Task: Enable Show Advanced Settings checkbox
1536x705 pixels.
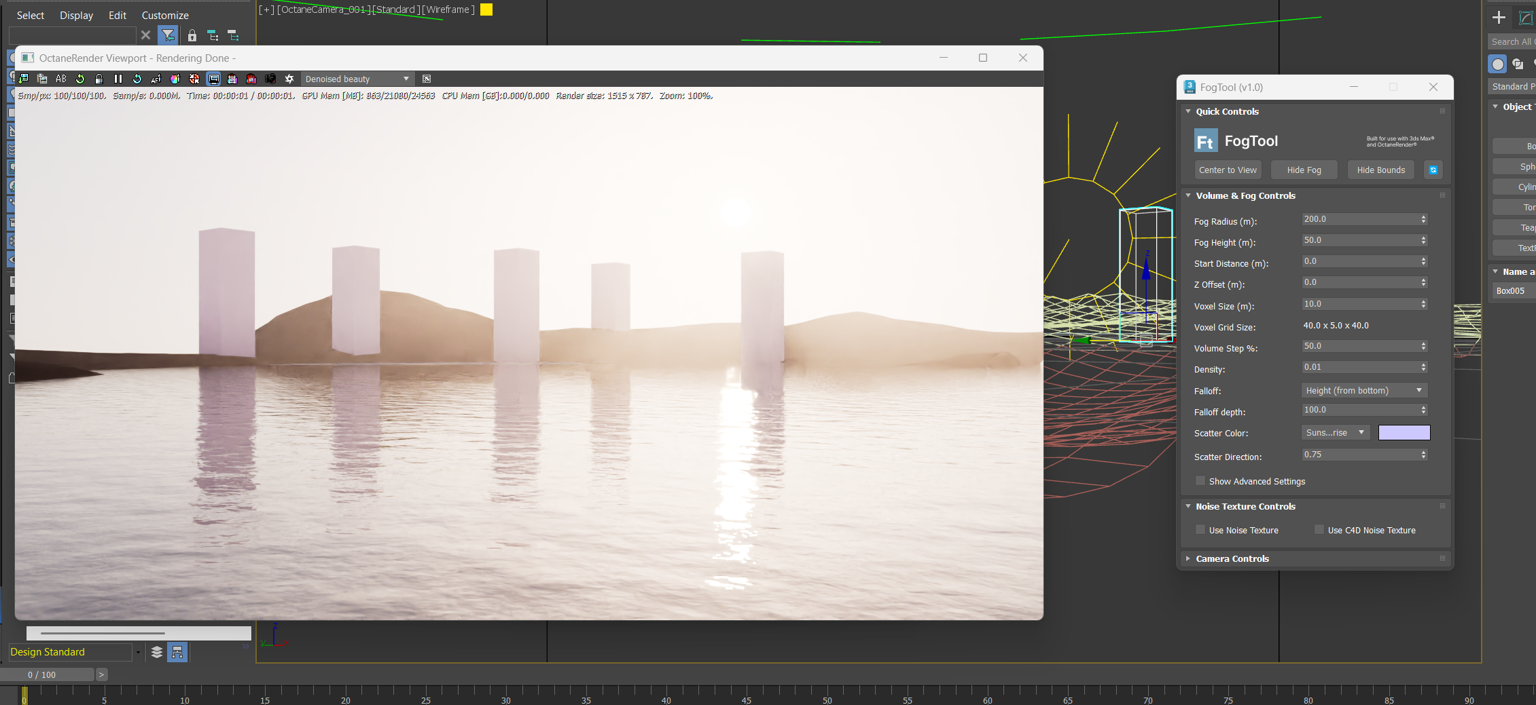Action: (x=1200, y=481)
